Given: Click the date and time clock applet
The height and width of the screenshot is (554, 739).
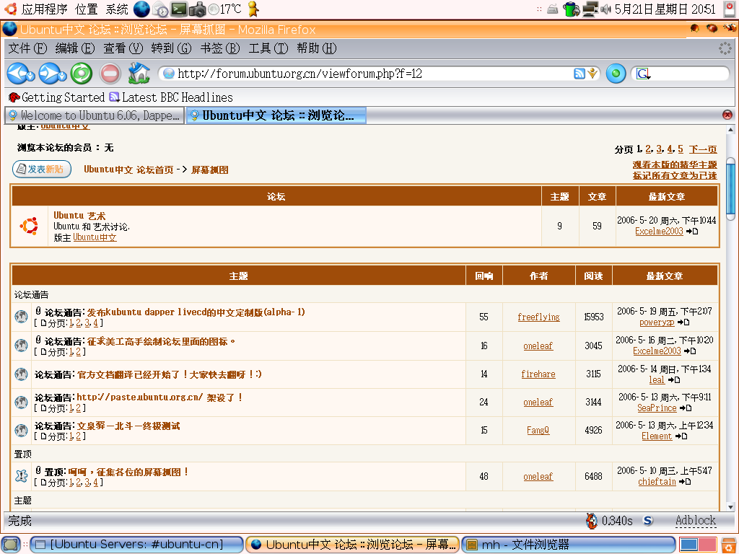Looking at the screenshot, I should point(665,9).
